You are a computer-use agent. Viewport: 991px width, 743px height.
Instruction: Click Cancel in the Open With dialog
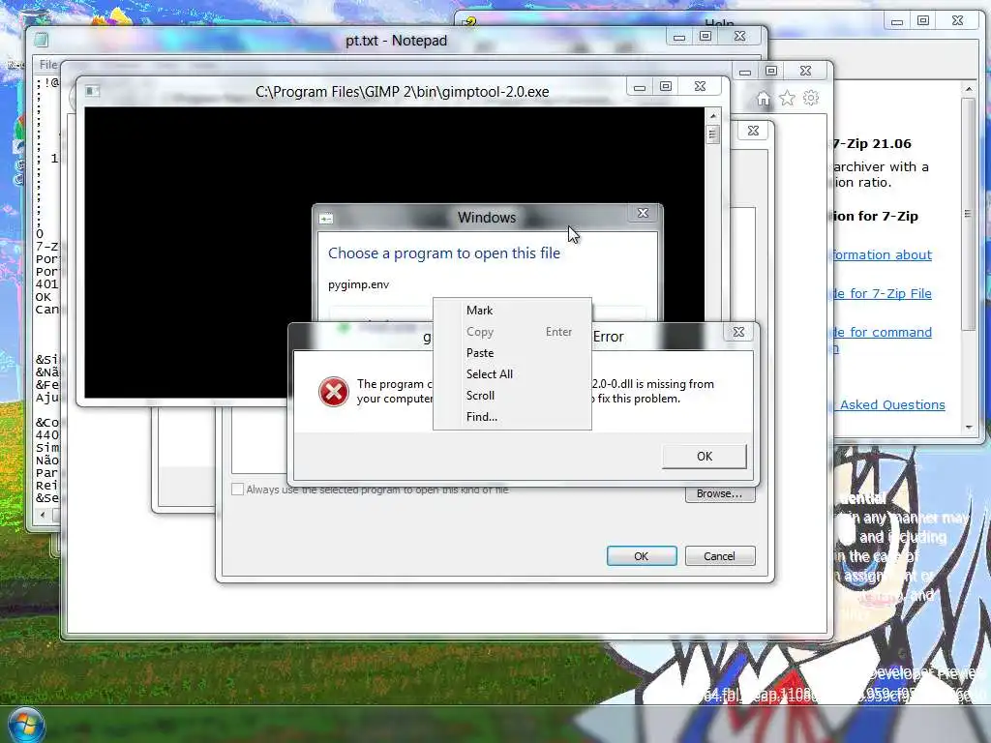coord(719,556)
